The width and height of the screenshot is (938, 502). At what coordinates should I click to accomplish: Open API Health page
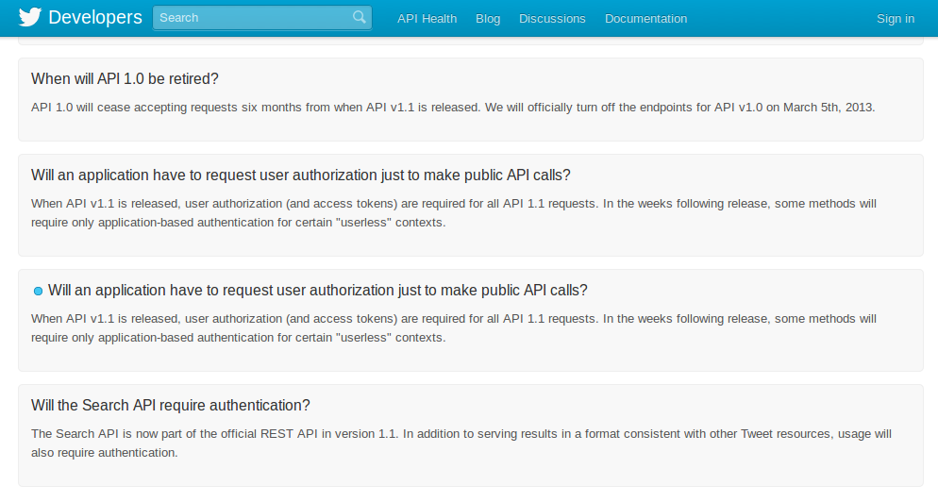427,19
